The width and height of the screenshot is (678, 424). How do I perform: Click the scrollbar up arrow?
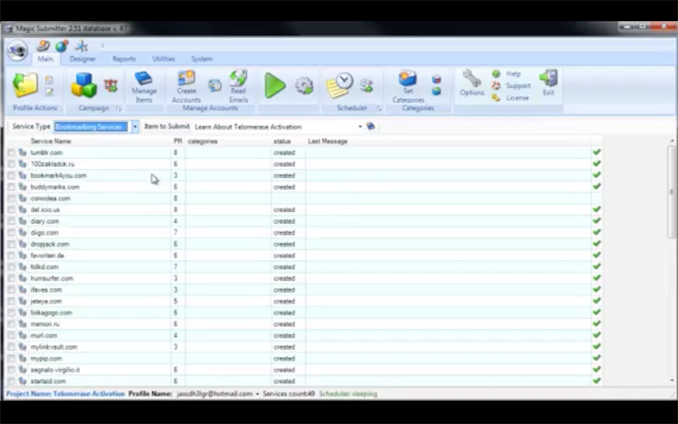pos(672,141)
